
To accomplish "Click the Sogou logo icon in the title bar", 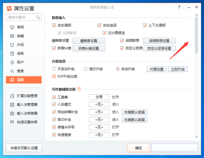I will tap(9, 9).
